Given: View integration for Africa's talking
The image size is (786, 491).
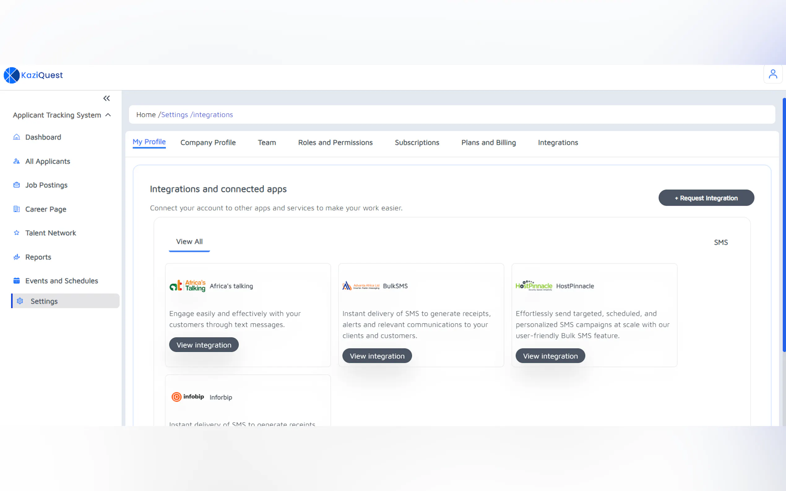Looking at the screenshot, I should [x=204, y=345].
